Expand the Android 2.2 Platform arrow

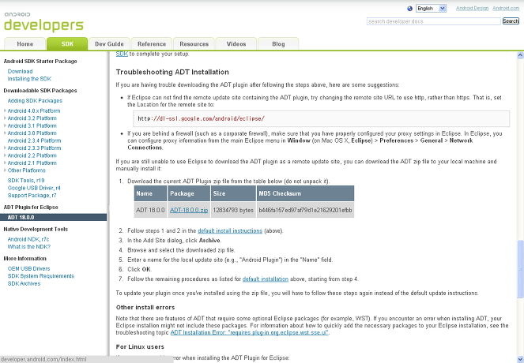tap(5, 155)
